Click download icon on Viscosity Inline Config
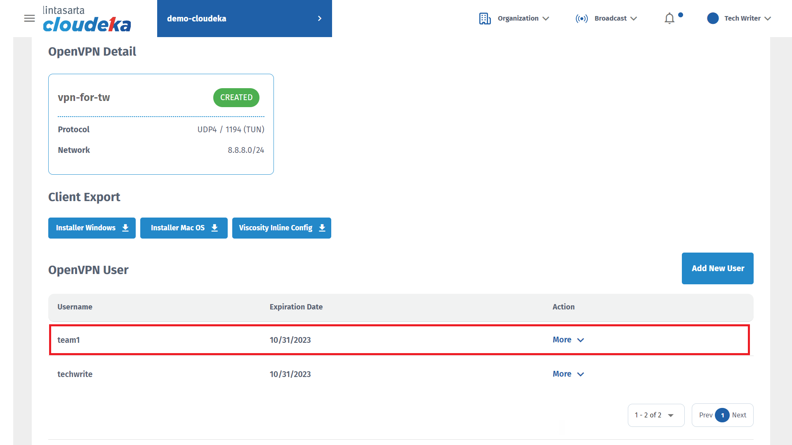 pos(322,228)
